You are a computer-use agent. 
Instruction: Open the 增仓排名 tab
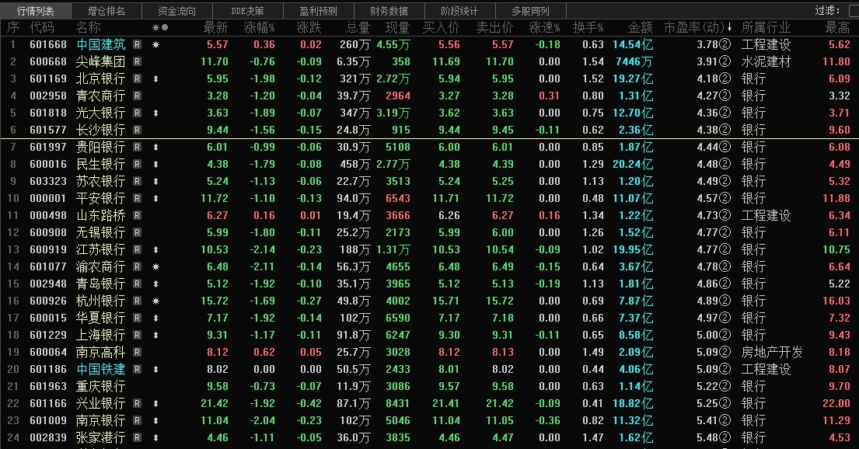[107, 11]
